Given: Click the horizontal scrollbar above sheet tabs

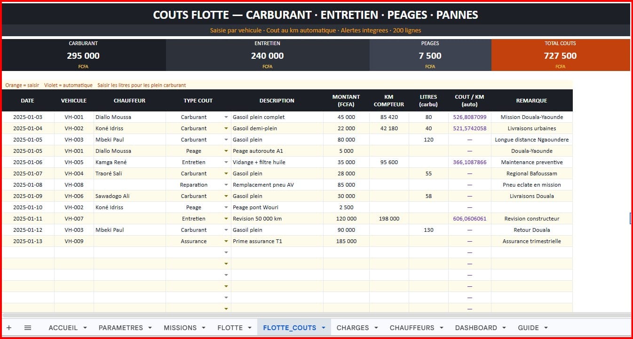Looking at the screenshot, I should point(316,315).
